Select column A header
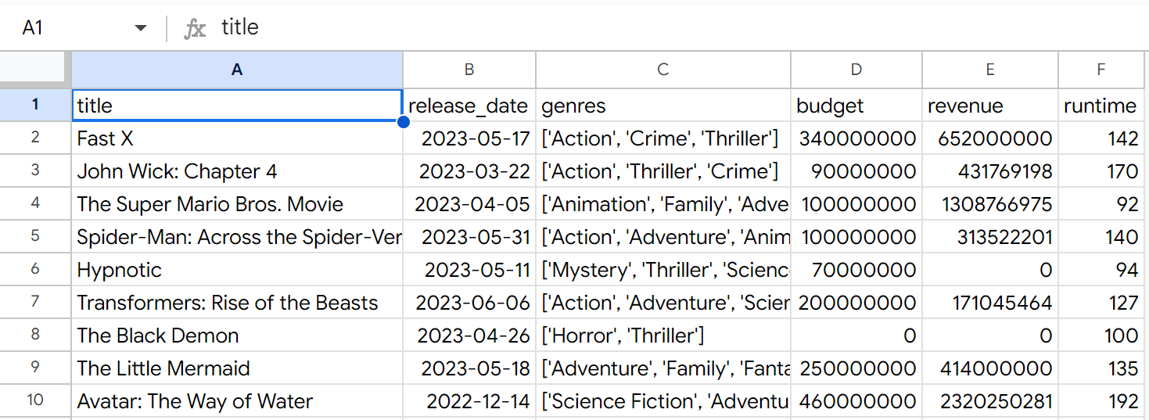Viewport: 1149px width, 420px height. (x=237, y=70)
